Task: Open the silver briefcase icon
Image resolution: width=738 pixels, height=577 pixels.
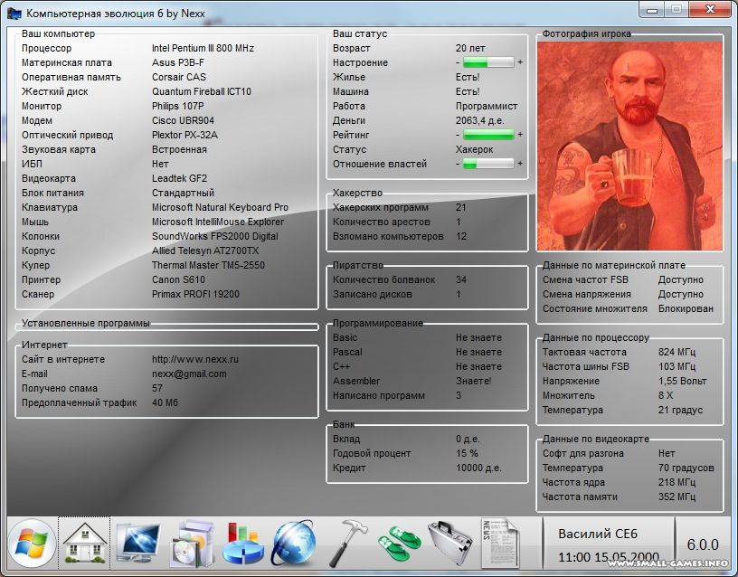Action: click(449, 544)
